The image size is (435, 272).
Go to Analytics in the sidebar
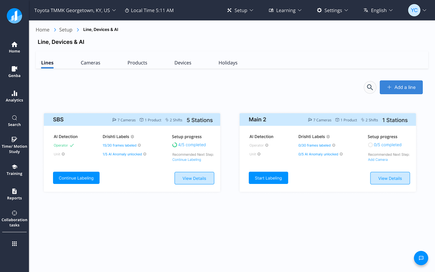[14, 96]
